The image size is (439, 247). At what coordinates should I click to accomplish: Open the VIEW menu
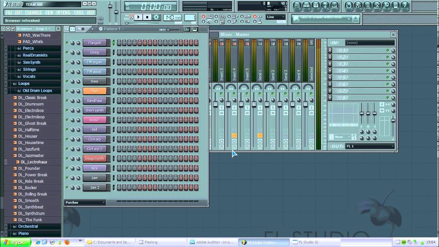(x=49, y=13)
